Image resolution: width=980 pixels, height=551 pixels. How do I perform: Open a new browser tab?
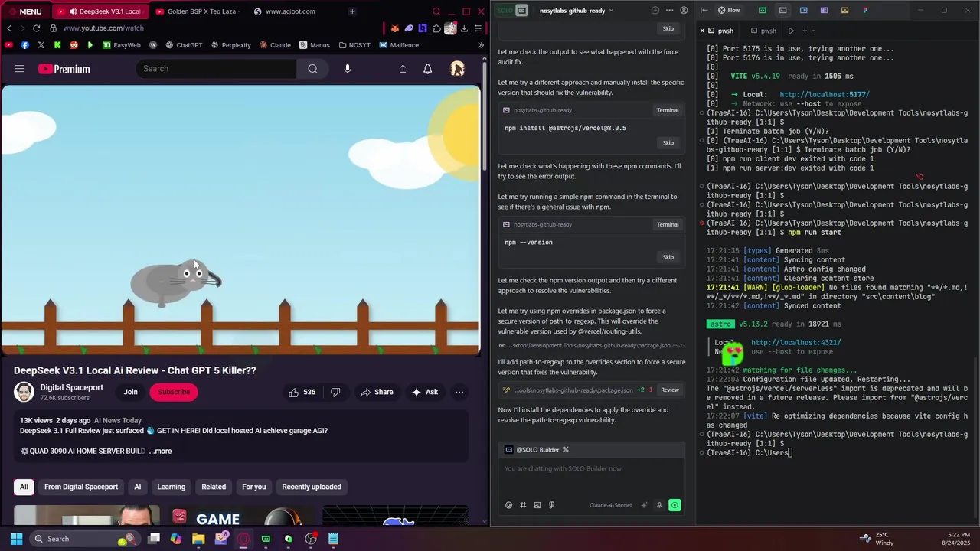352,11
